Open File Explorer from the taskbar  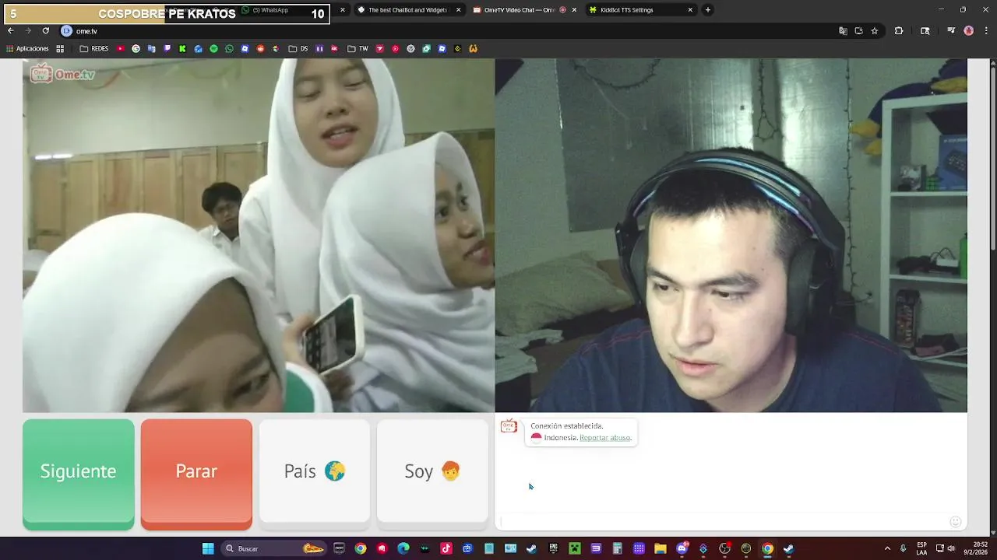tap(661, 549)
